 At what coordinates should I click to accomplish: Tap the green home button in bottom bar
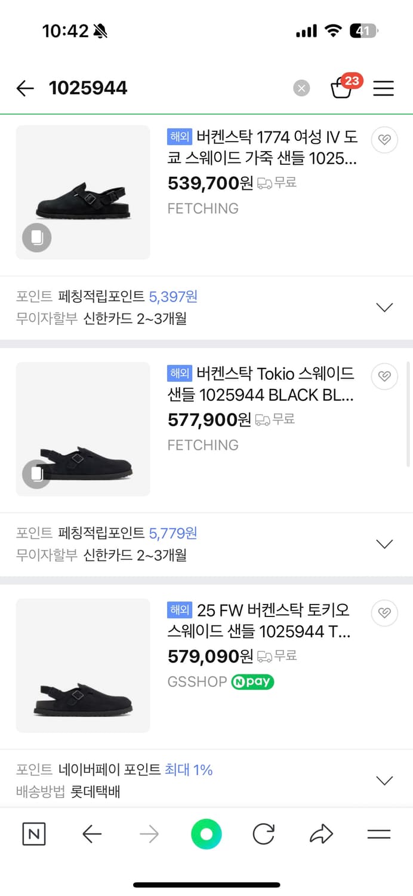click(x=206, y=834)
